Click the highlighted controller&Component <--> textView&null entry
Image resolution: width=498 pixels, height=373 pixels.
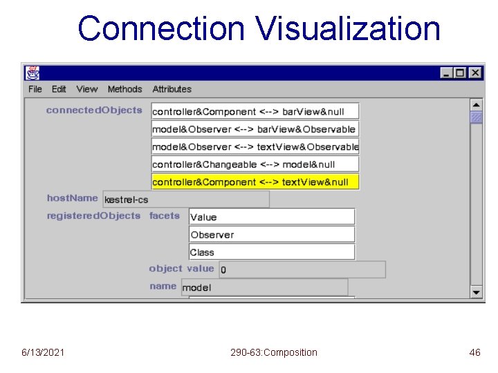pyautogui.click(x=255, y=182)
